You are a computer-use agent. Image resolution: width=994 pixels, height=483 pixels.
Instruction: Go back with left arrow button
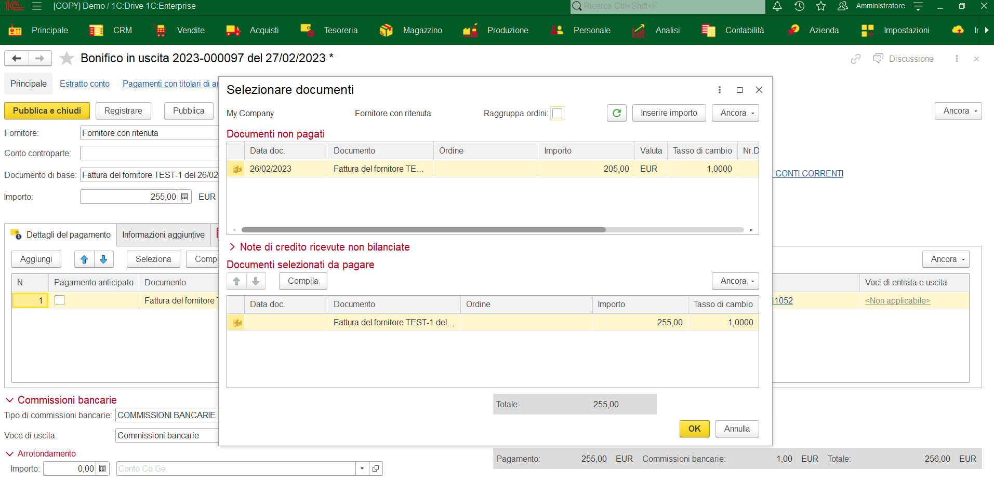17,58
